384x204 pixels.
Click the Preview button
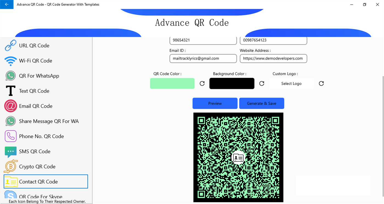[x=215, y=103]
